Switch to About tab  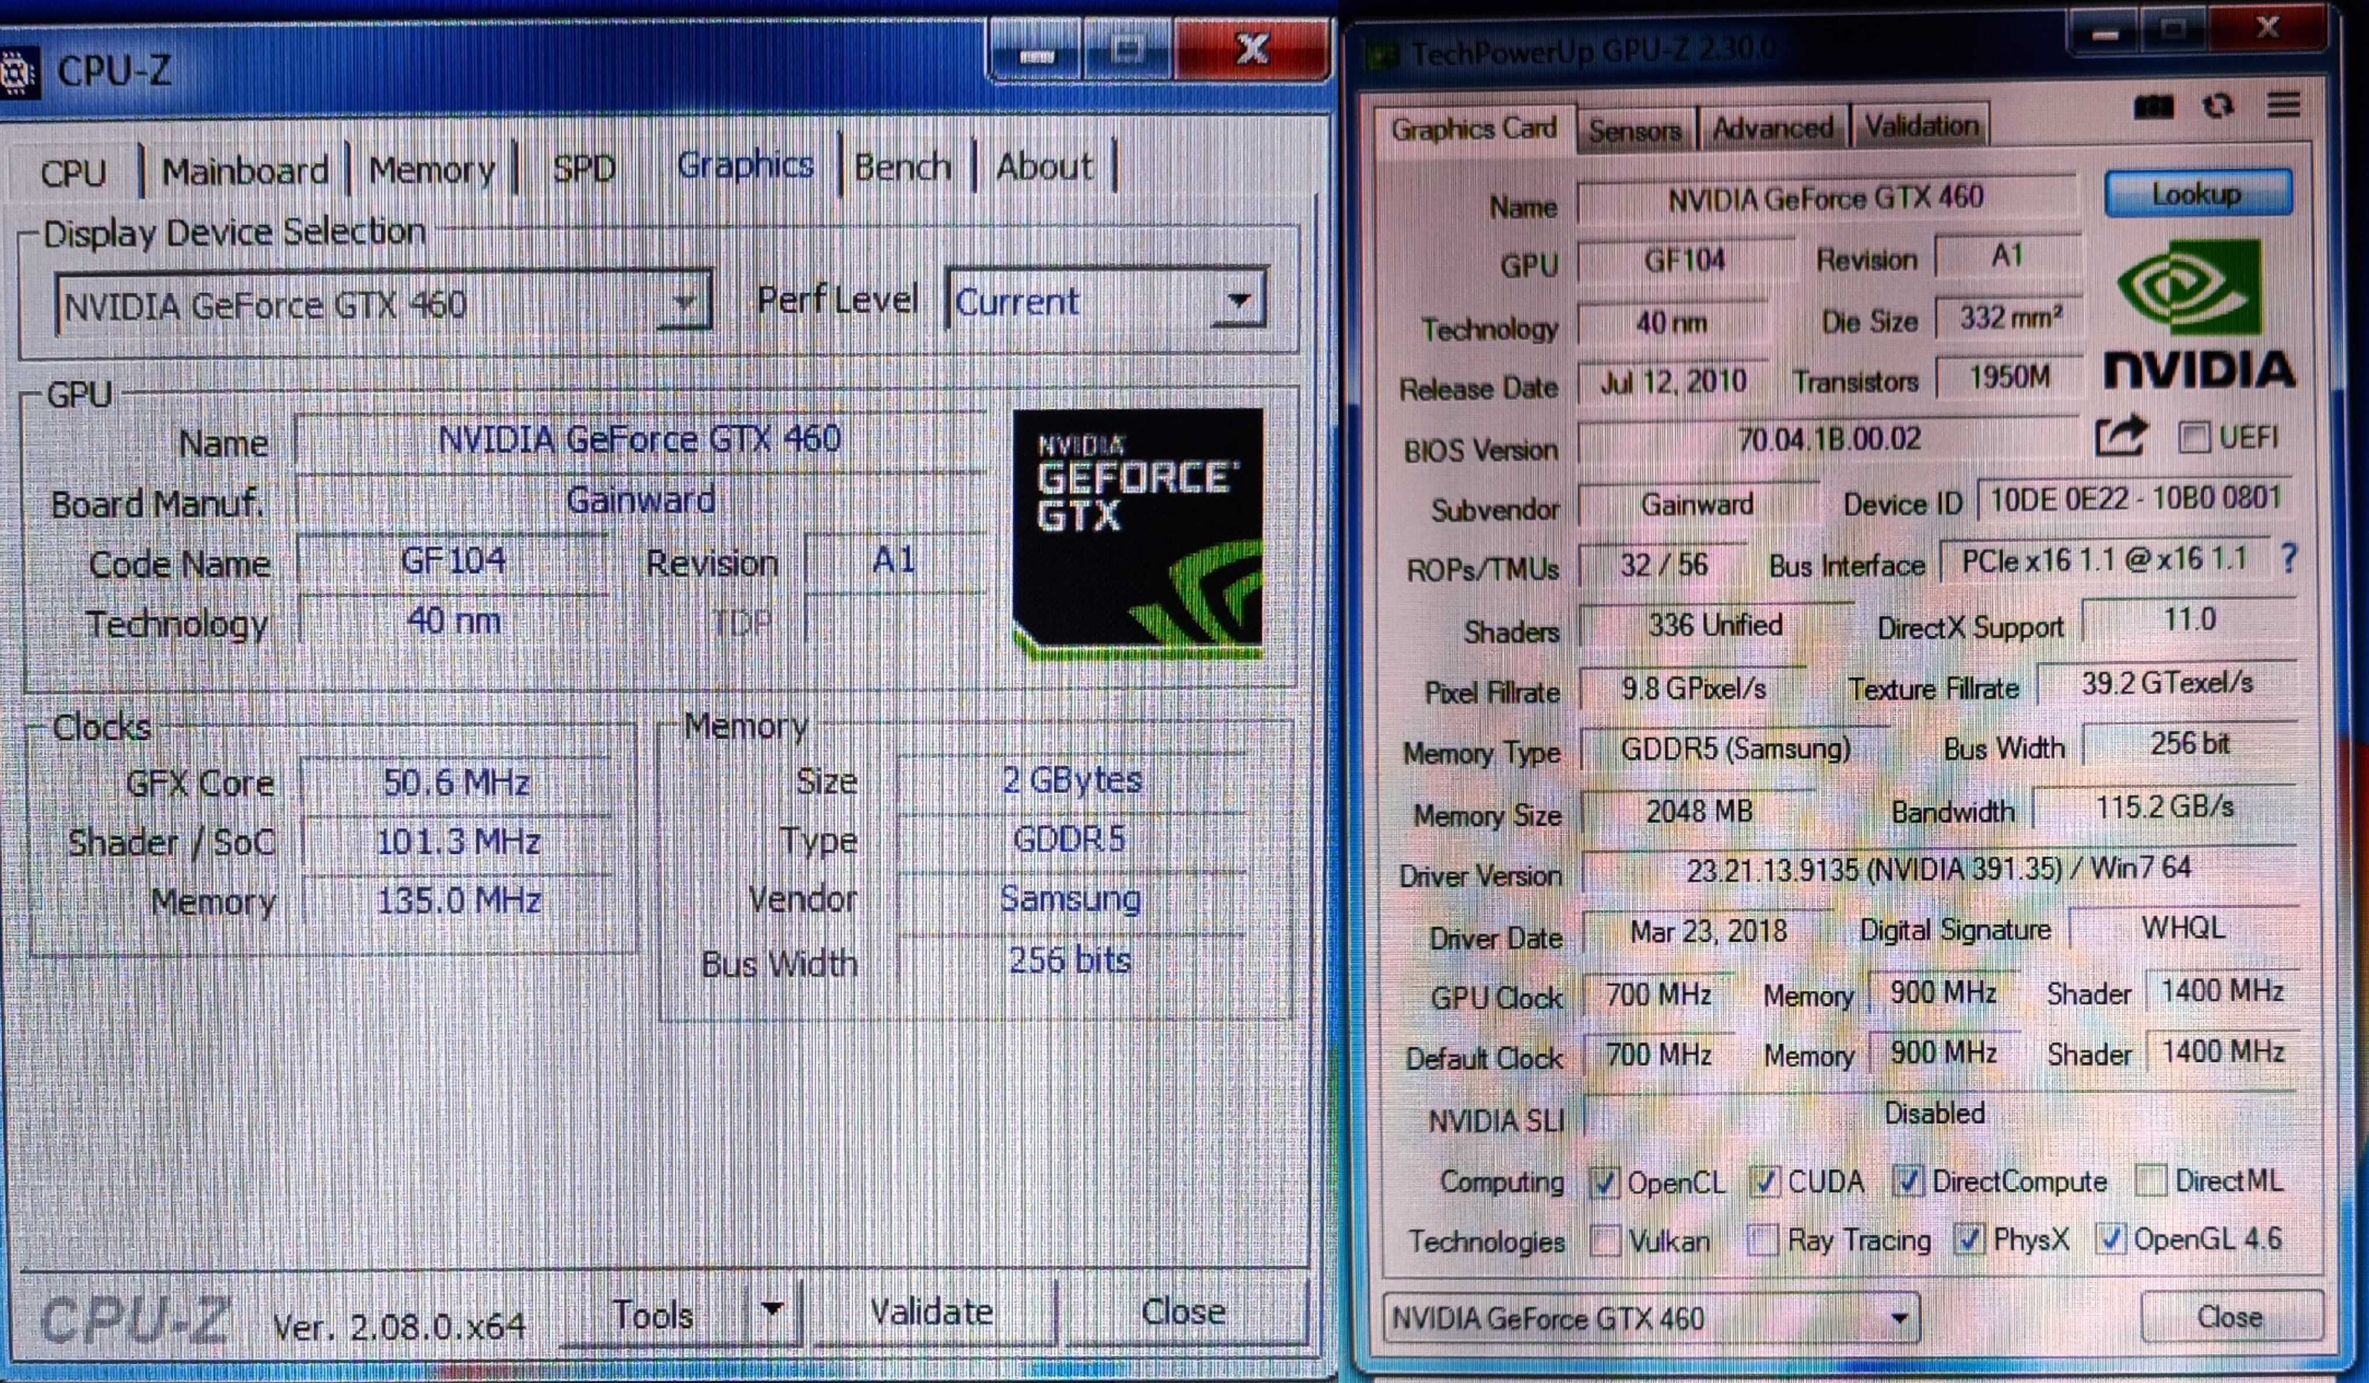pyautogui.click(x=1043, y=167)
